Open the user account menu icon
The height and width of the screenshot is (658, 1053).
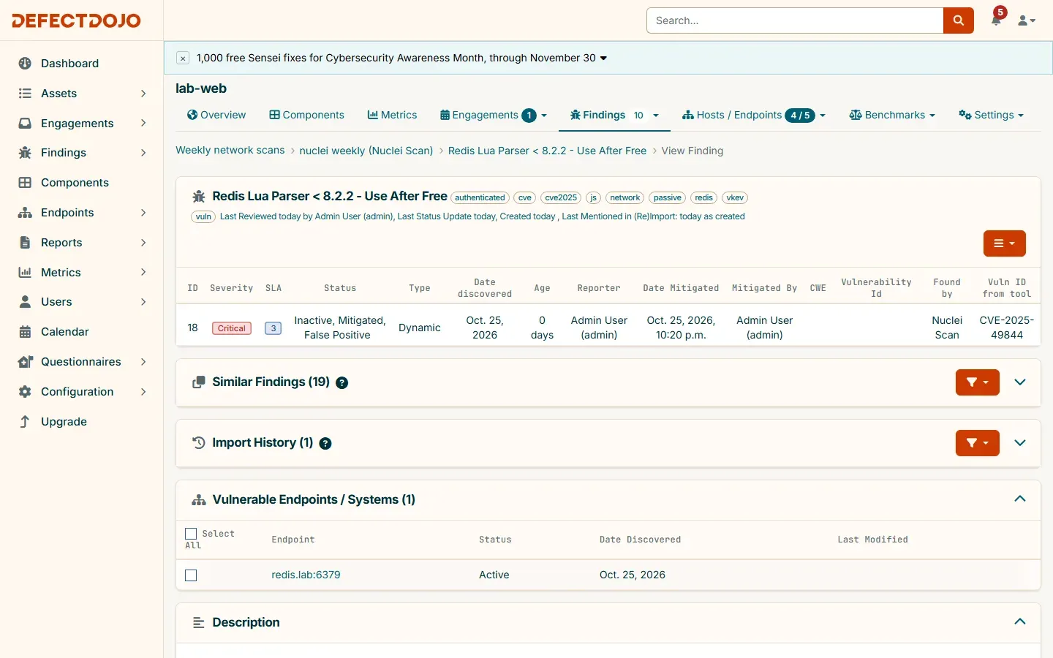[x=1027, y=20]
